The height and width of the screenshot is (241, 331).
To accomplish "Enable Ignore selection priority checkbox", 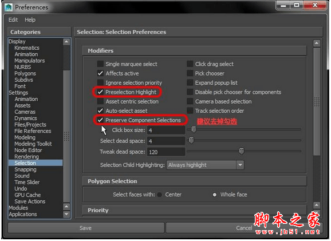I will pos(100,82).
